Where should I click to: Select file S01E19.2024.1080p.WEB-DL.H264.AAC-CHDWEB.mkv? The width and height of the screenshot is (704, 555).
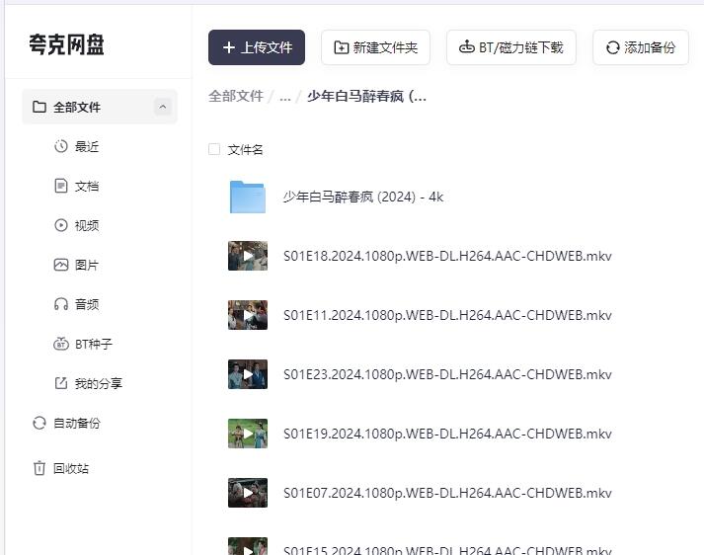click(x=447, y=434)
